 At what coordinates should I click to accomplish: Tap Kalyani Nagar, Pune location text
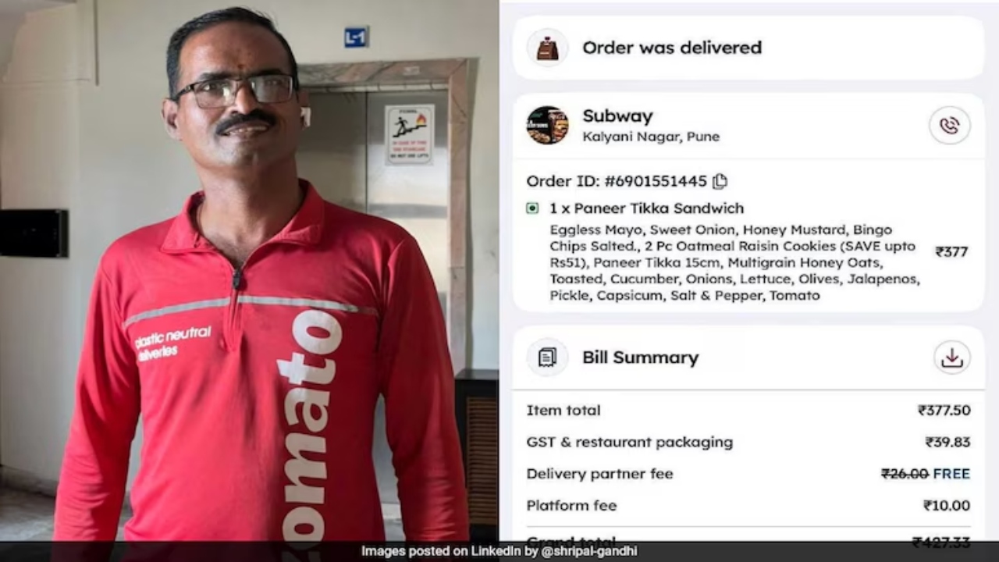651,137
